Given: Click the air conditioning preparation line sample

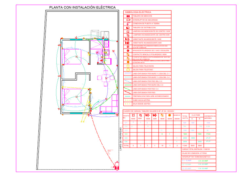Looking at the screenshot, I should pyautogui.click(x=128, y=96).
